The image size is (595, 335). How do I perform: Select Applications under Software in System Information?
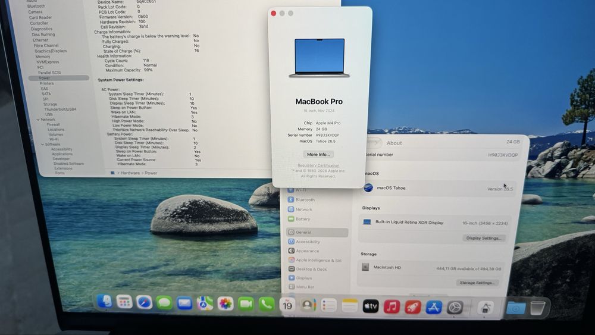tap(62, 154)
